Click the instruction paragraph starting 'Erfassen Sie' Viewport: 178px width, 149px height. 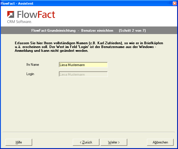click(89, 47)
